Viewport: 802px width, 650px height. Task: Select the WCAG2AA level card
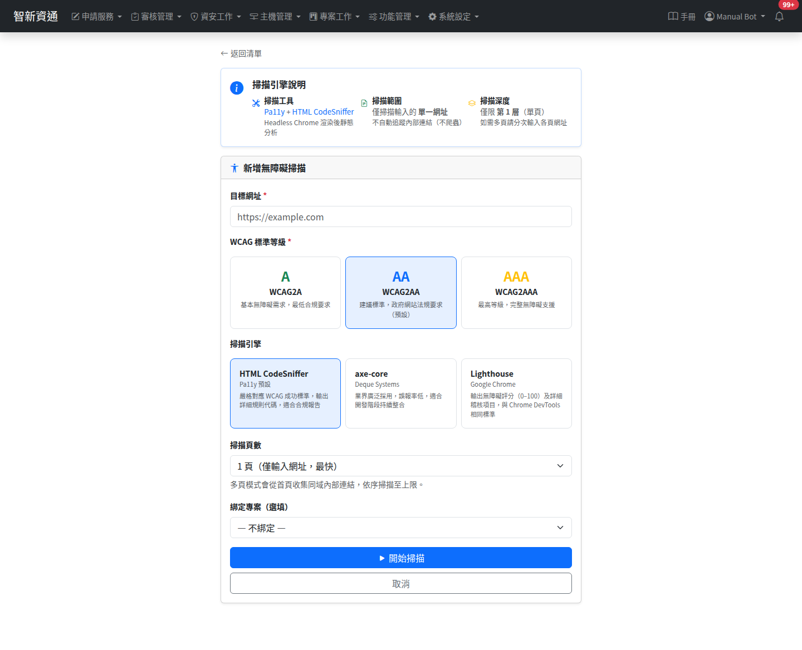click(x=401, y=293)
